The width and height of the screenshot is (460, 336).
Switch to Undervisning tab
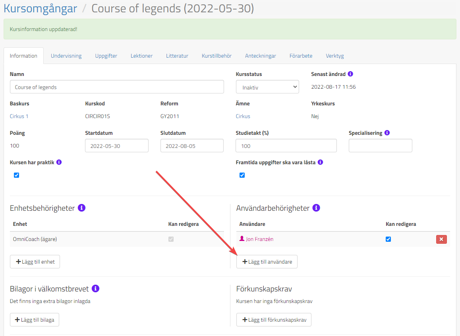(66, 56)
